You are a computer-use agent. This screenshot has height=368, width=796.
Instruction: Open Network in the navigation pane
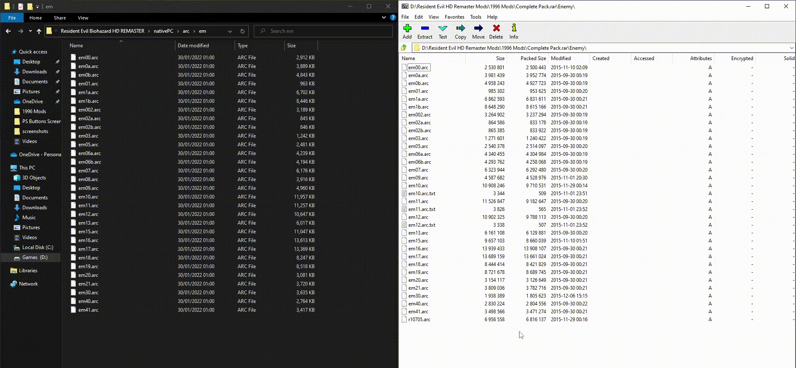(28, 284)
